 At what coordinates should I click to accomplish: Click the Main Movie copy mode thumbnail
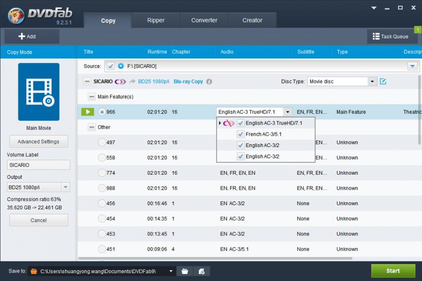[x=38, y=92]
